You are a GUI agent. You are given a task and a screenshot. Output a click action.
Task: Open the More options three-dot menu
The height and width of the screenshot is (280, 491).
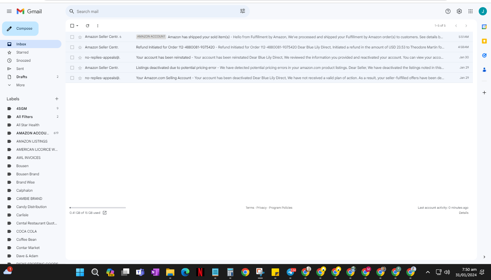click(x=98, y=26)
